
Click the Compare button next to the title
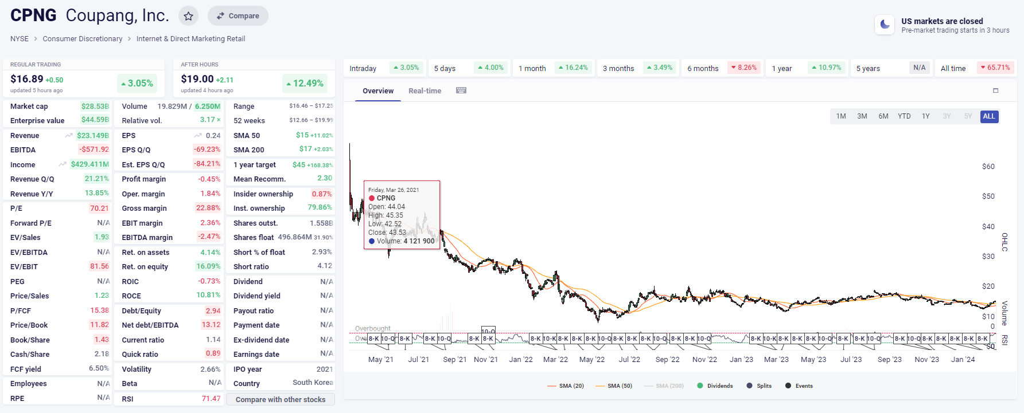(x=238, y=16)
